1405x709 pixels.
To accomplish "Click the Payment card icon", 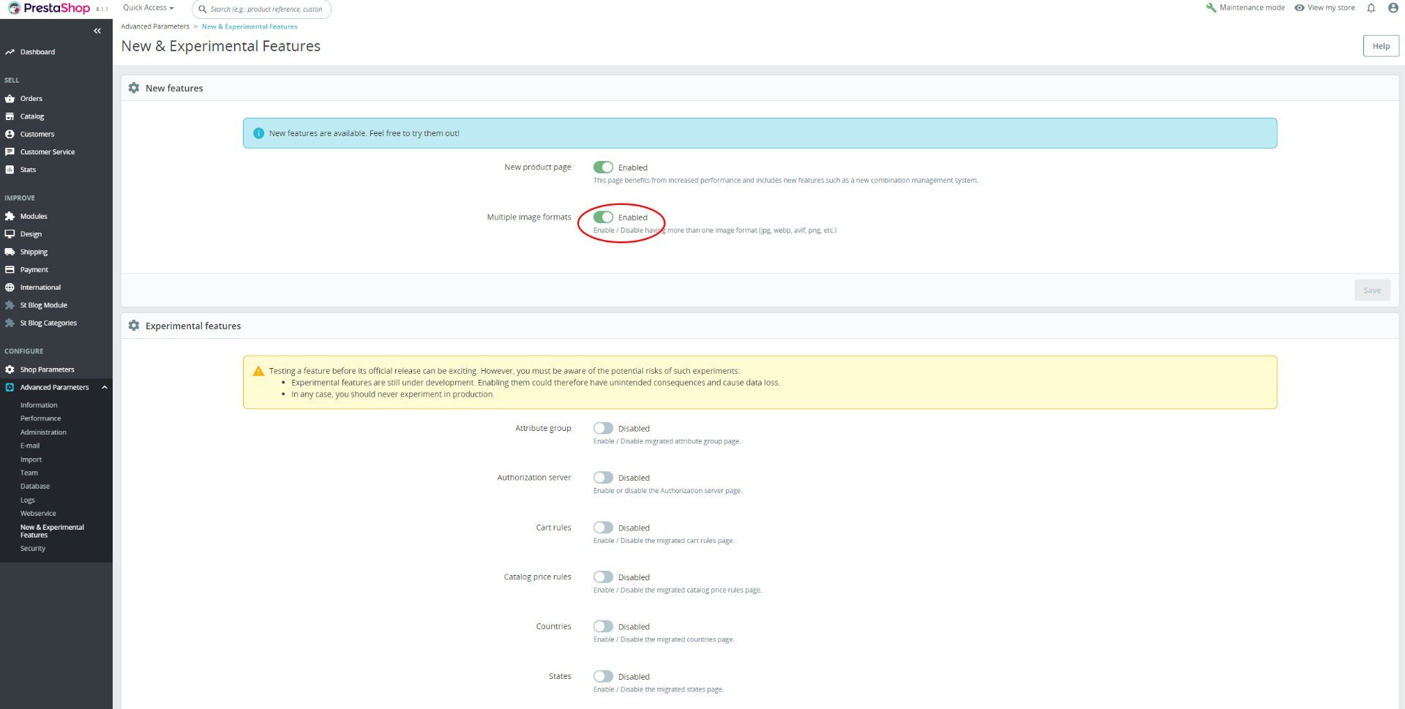I will pyautogui.click(x=10, y=269).
